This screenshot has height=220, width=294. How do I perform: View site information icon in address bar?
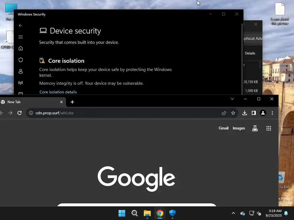[x=31, y=113]
